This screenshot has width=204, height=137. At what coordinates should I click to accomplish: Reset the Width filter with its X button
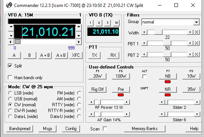[196, 32]
